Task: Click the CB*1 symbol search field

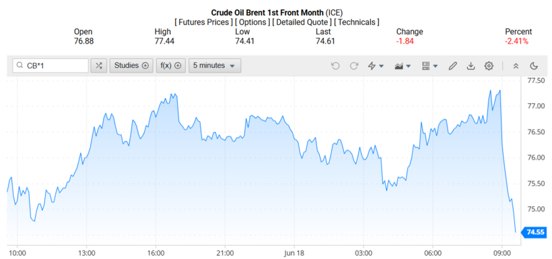Action: 50,66
